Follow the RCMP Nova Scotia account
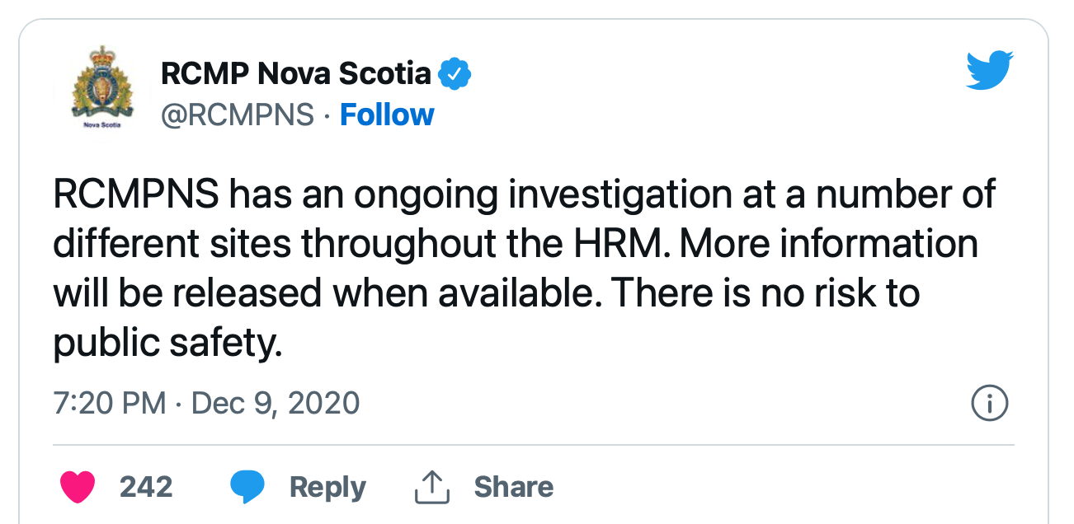Image resolution: width=1074 pixels, height=524 pixels. coord(387,115)
